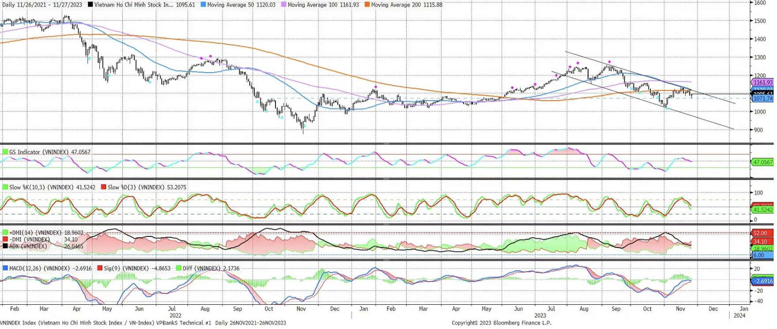This screenshot has width=777, height=329.
Task: Click the orange Moving Average 200 legend square
Action: 367,5
